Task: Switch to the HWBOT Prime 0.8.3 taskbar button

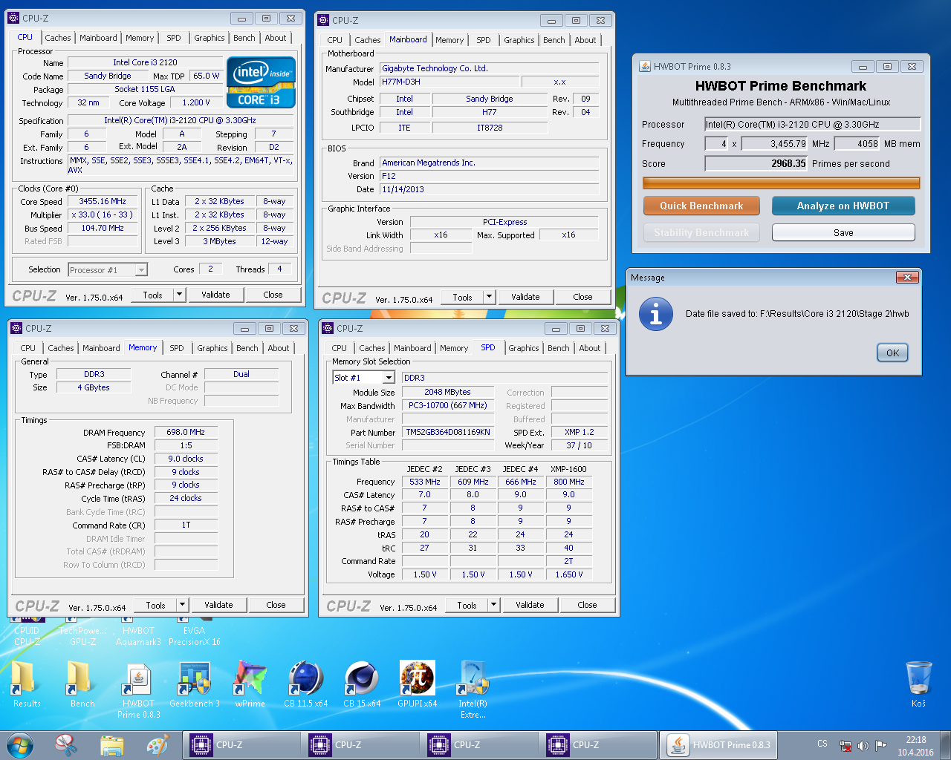Action: pos(719,744)
